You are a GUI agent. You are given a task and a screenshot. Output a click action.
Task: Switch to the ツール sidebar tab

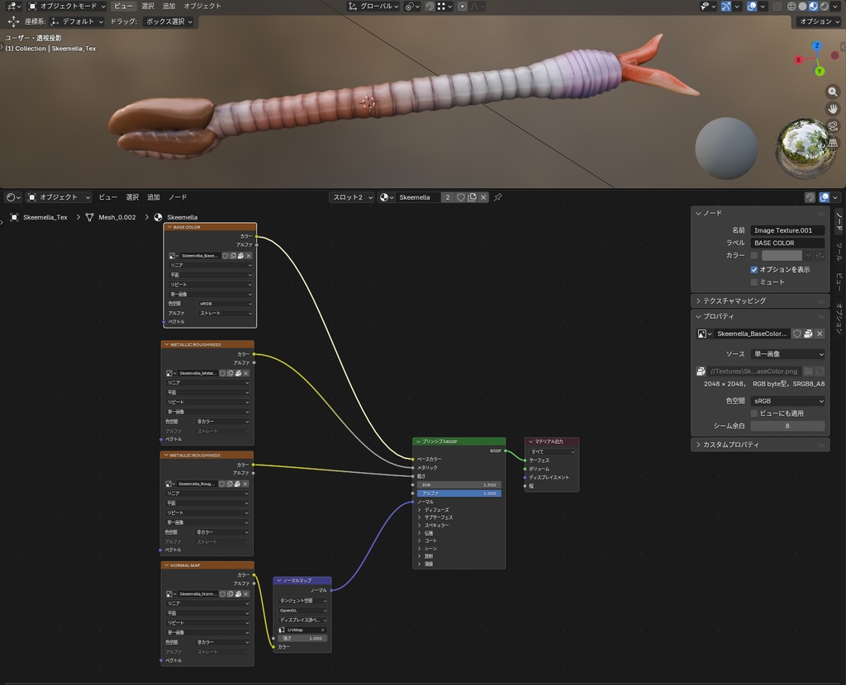point(839,252)
